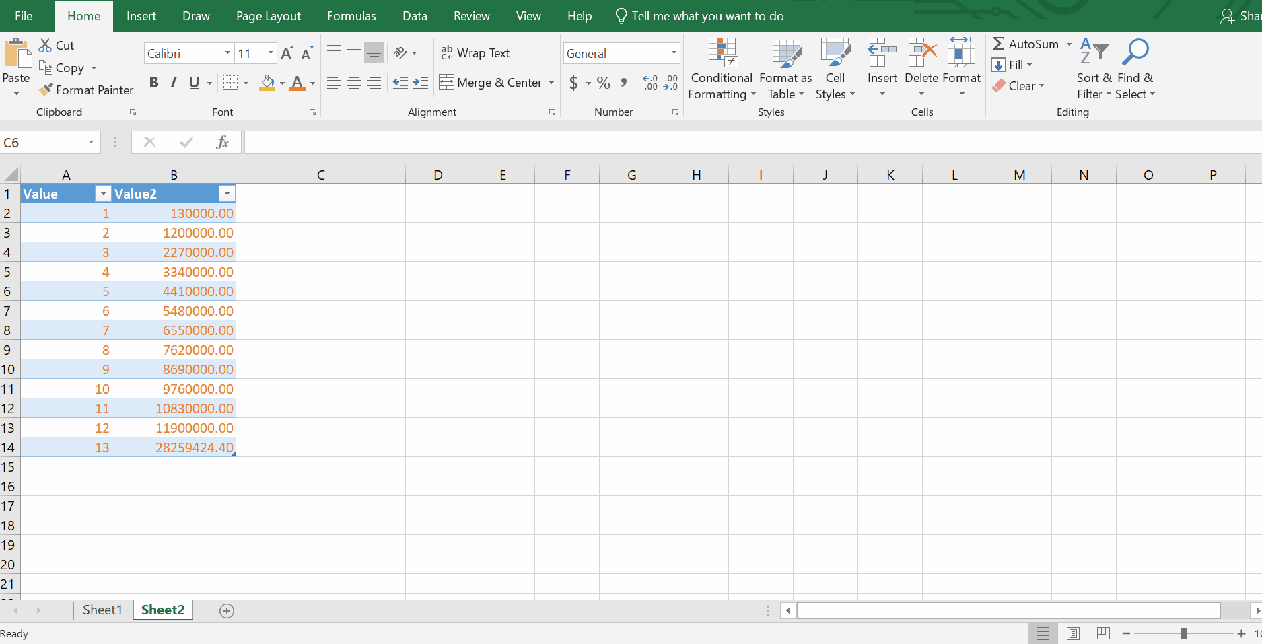Open the Value column filter dropdown
This screenshot has width=1262, height=644.
102,193
